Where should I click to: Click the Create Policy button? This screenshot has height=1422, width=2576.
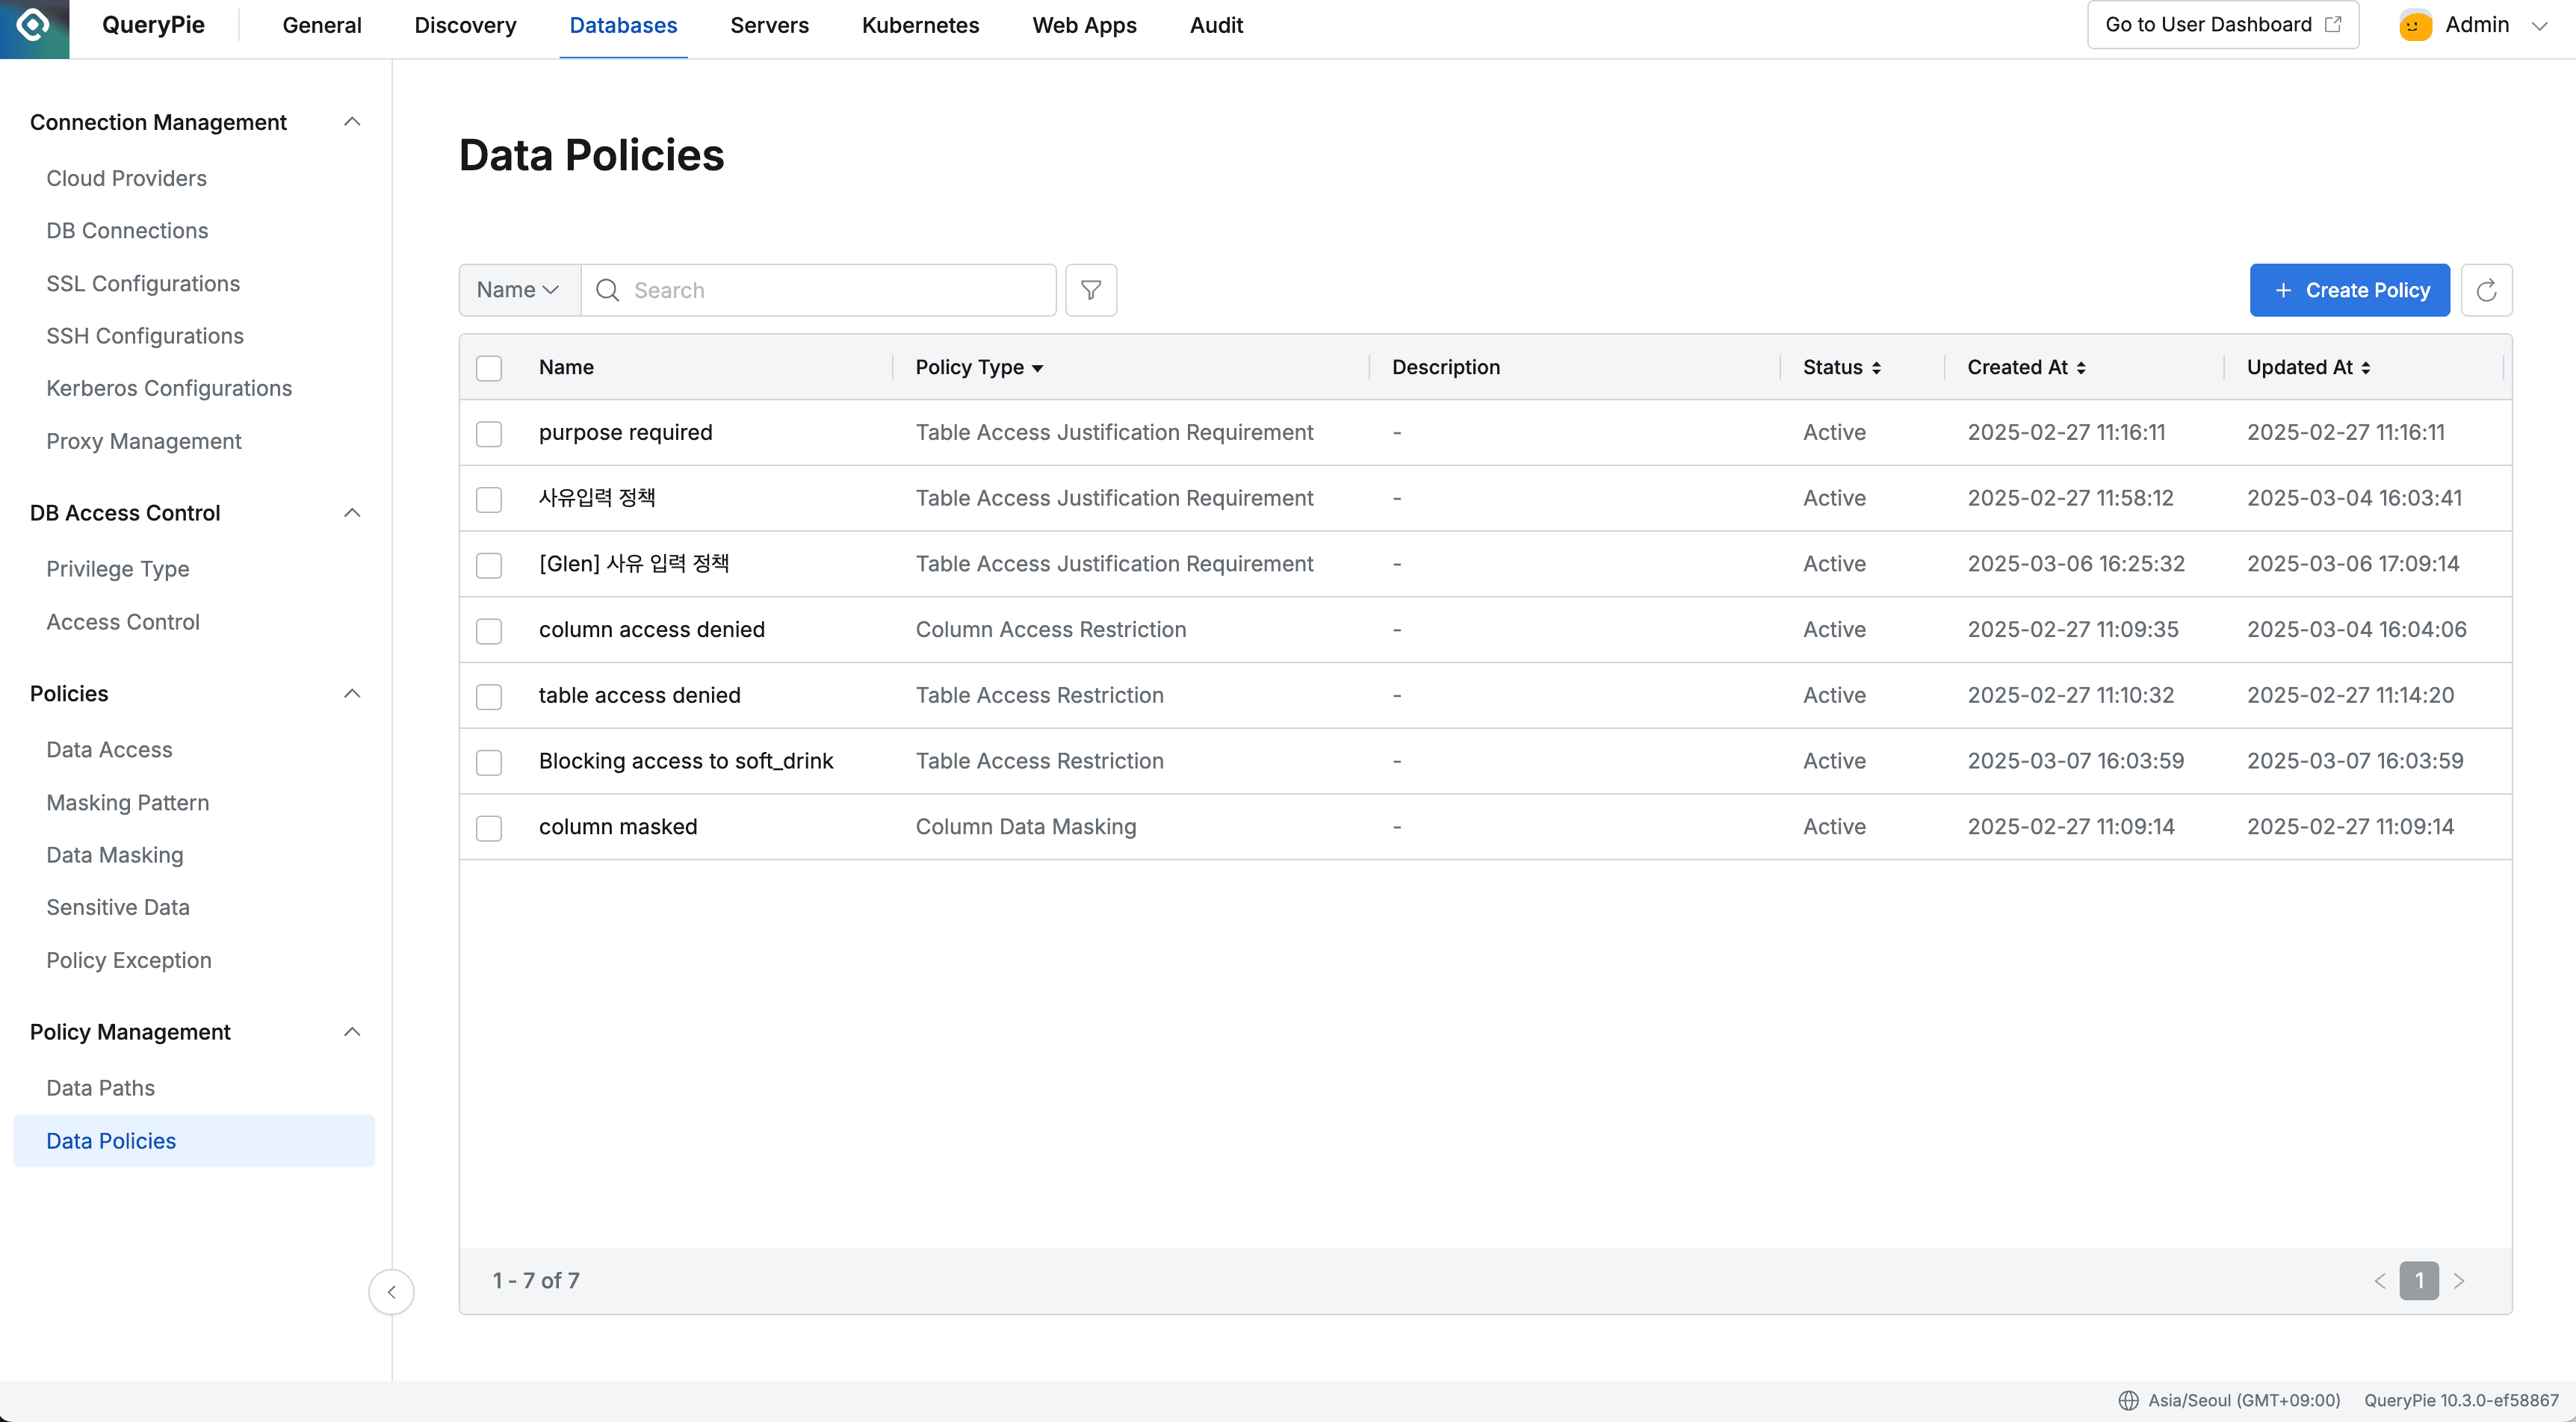click(2349, 290)
